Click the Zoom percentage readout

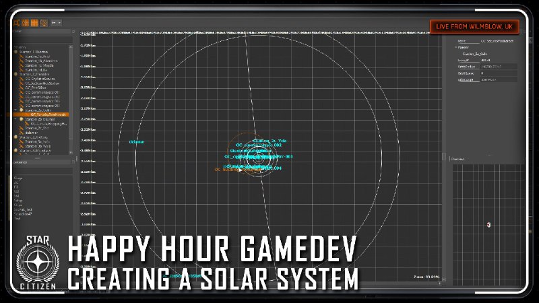click(426, 277)
